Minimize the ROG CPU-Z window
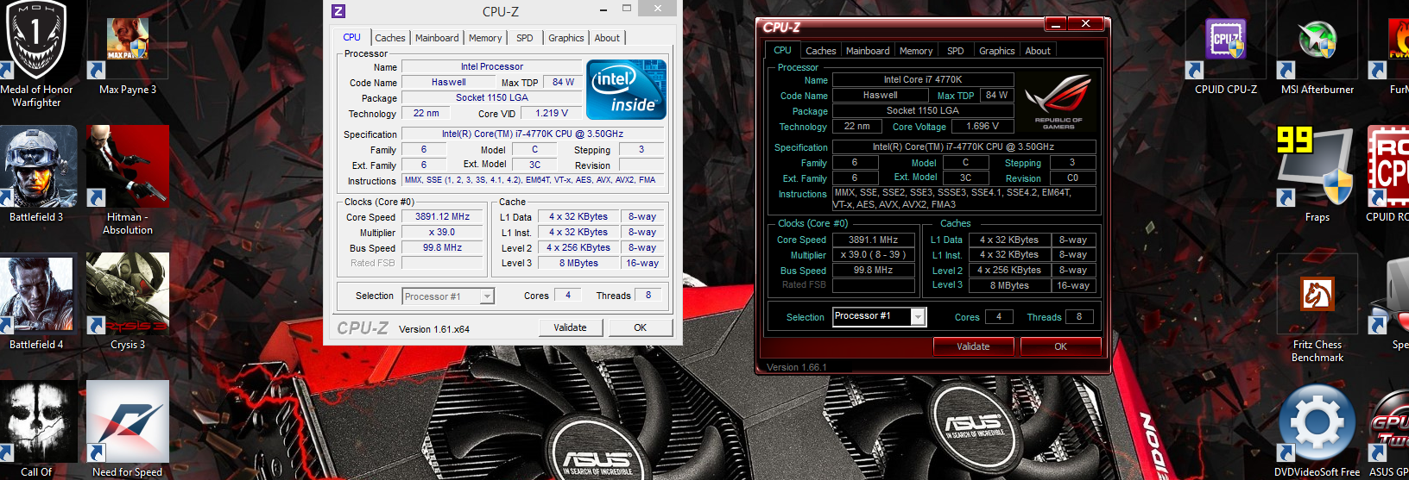Viewport: 1409px width, 480px height. click(x=1056, y=24)
